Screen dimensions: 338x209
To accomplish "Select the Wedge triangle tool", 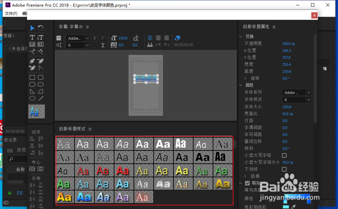I will point(32,91).
